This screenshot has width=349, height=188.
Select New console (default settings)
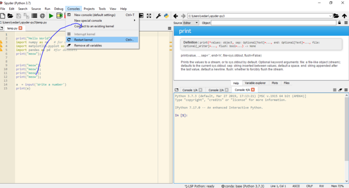click(x=102, y=15)
